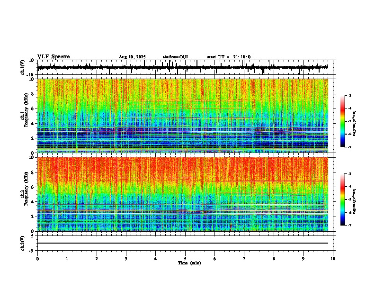Click the station name label in header

(x=175, y=57)
